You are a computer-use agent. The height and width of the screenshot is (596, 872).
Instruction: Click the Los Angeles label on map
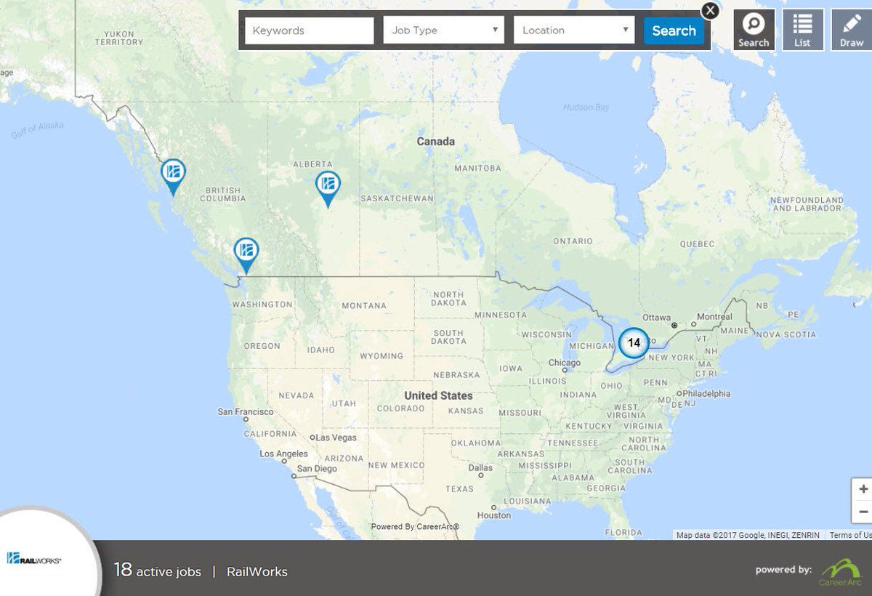pyautogui.click(x=284, y=454)
